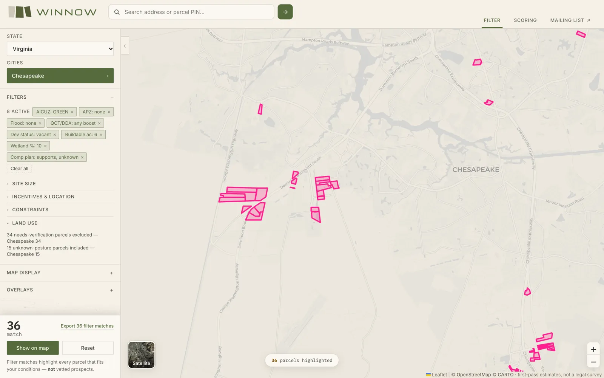604x378 pixels.
Task: Open the State dropdown showing Virginia
Action: coord(60,49)
